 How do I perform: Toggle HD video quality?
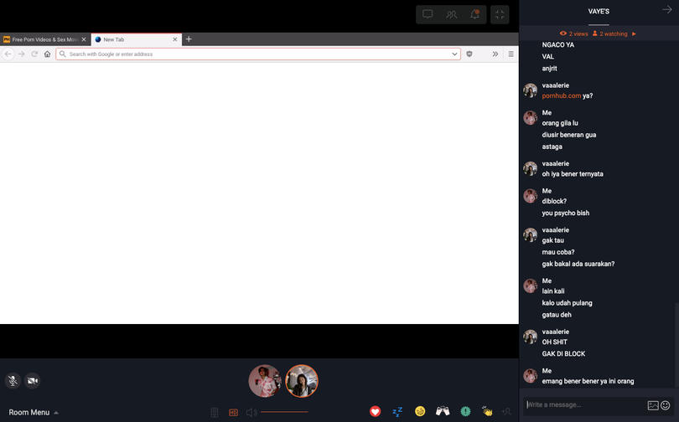coord(233,412)
